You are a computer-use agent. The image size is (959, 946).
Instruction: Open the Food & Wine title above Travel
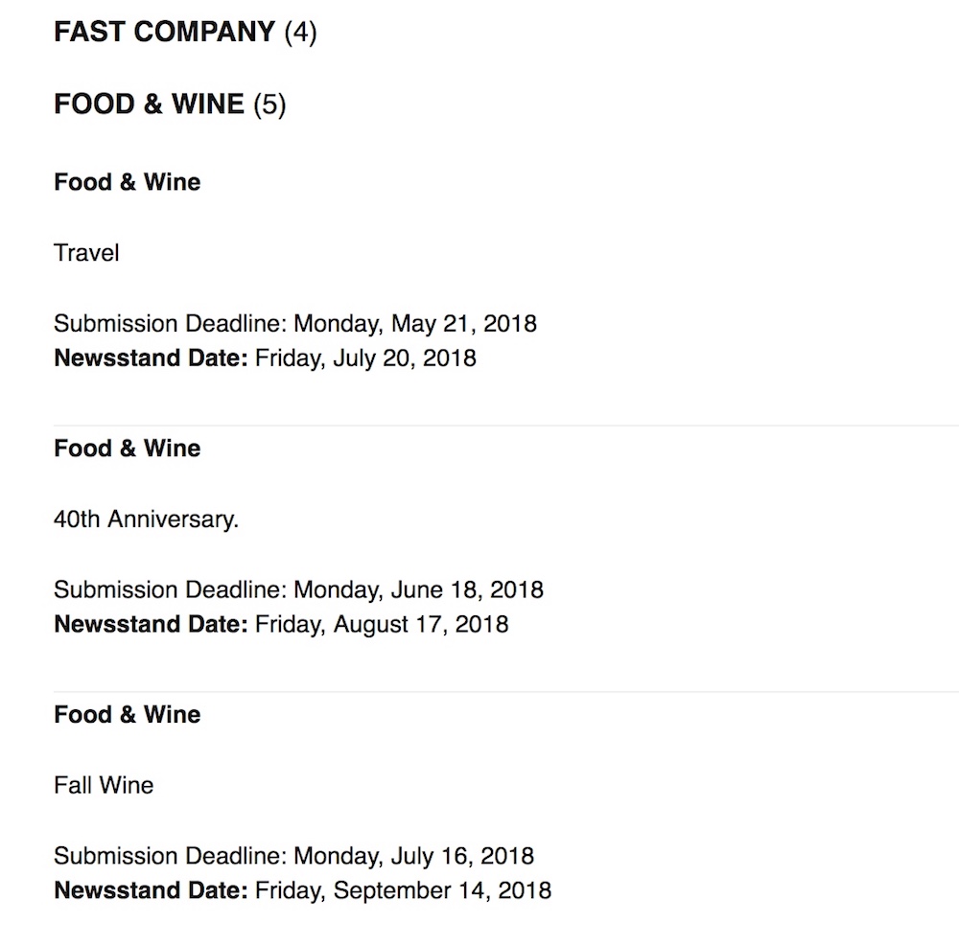tap(127, 182)
